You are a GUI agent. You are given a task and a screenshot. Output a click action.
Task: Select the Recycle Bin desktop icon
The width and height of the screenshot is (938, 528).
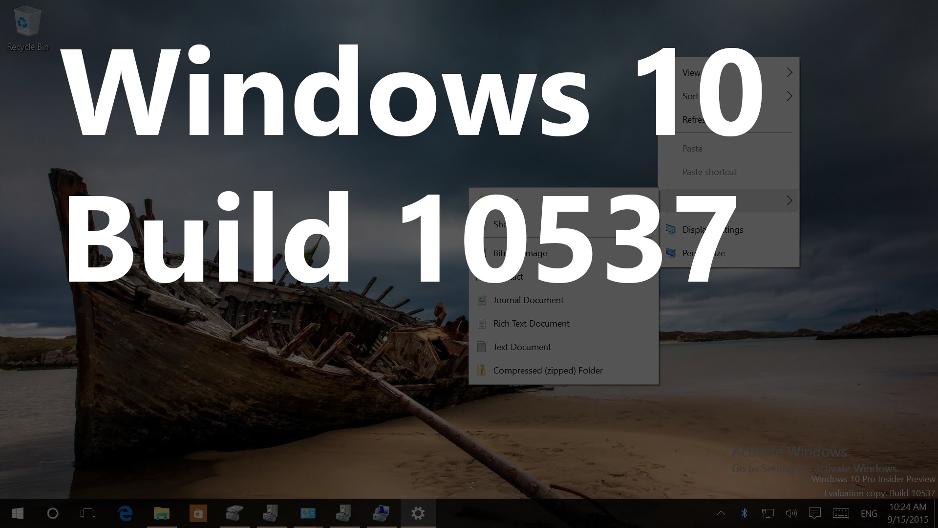point(27,28)
